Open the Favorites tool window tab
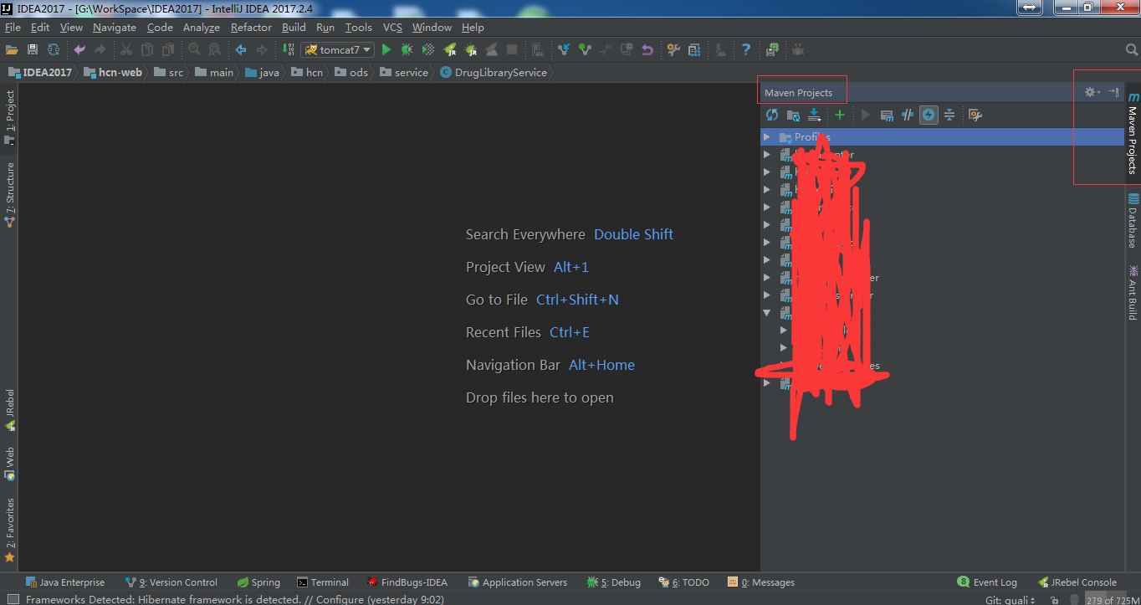This screenshot has height=605, width=1141. click(9, 530)
